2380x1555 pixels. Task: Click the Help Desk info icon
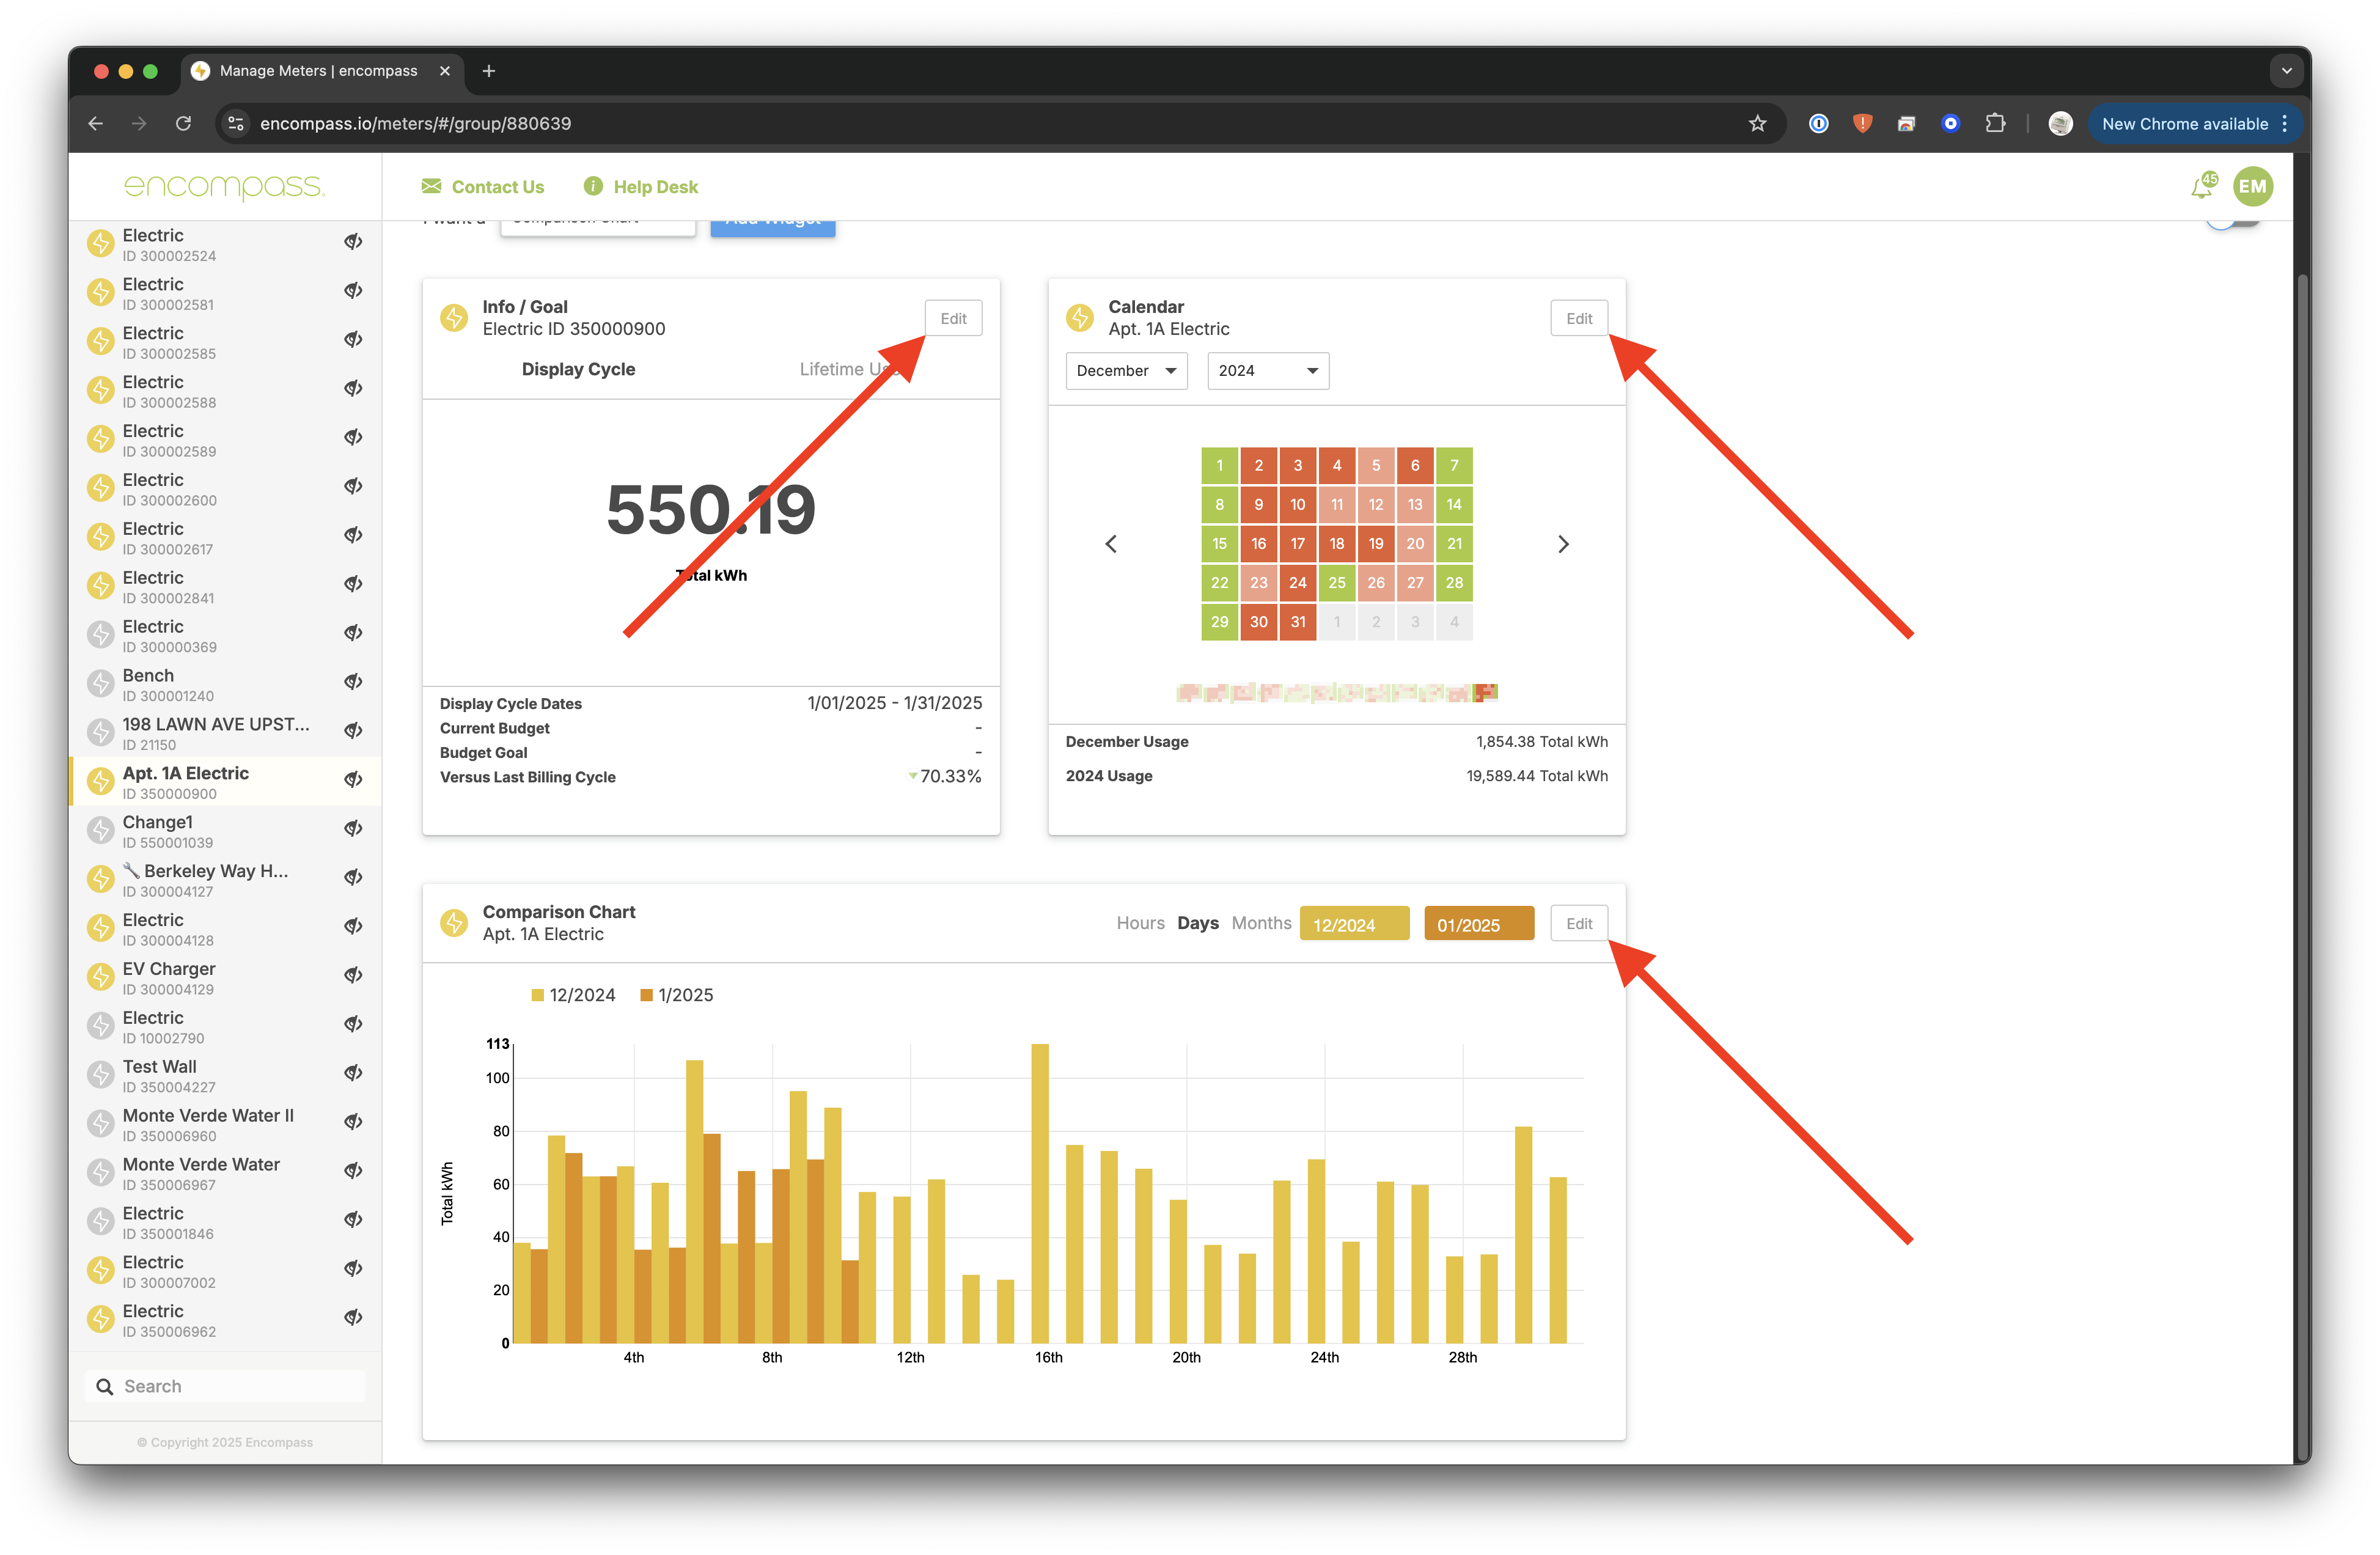pyautogui.click(x=593, y=187)
